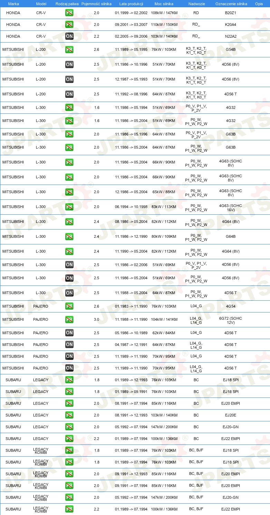
Task: Click the date range 01.1983 -> 11.1990
Action: (x=131, y=306)
